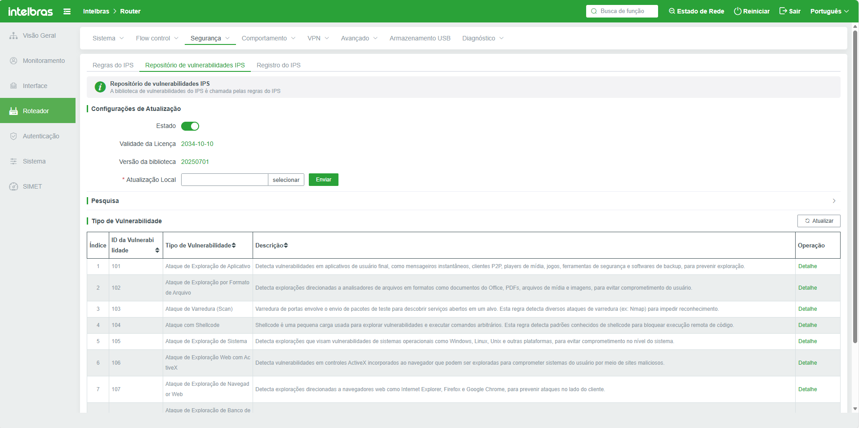Click the page's vertical scrollbar
Screen dimensions: 859x428
coord(855,180)
